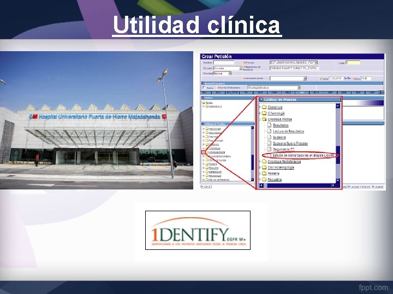
Task: Click the enlarged catalog's scroll-down arrow
Action: [x=338, y=181]
